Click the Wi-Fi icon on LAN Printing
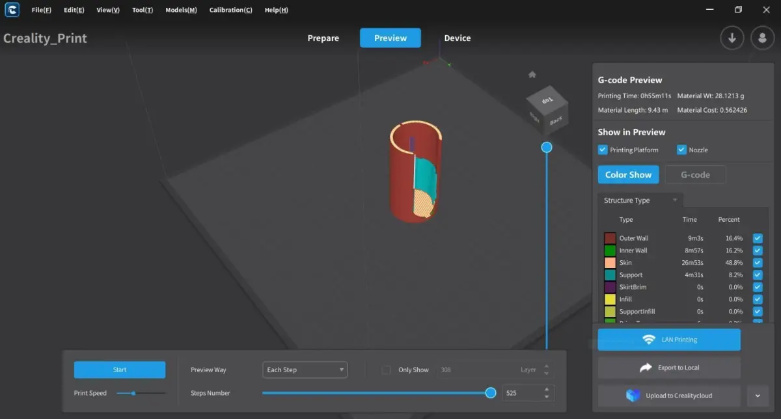 point(648,340)
